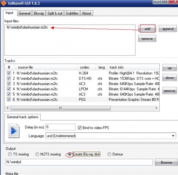This screenshot has height=175, width=178.
Task: Select Demux output option
Action: coord(109,154)
